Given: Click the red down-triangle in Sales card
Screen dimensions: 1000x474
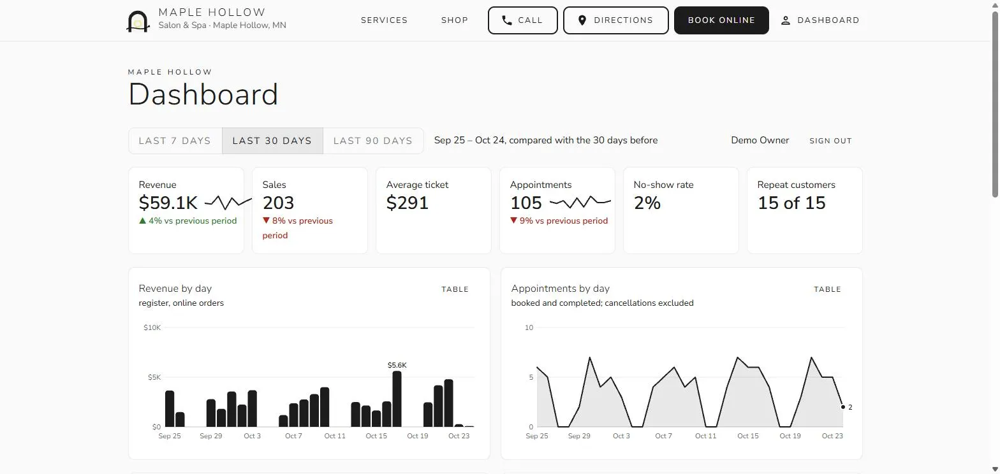Looking at the screenshot, I should pyautogui.click(x=267, y=220).
